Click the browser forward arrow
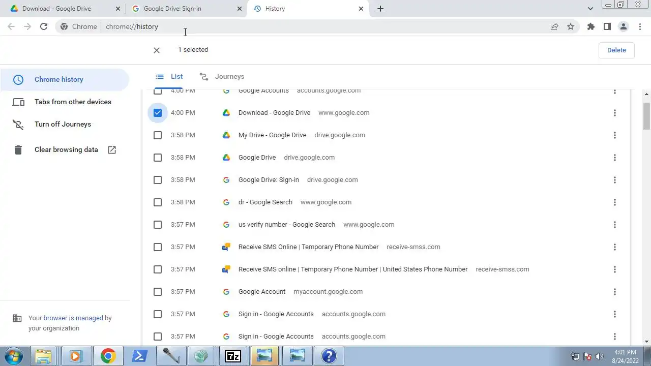This screenshot has width=651, height=366. click(x=27, y=26)
